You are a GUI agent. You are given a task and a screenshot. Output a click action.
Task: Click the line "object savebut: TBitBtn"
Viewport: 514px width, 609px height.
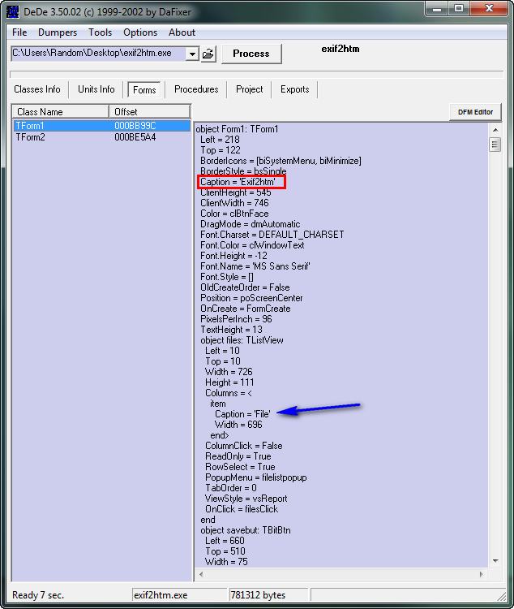[245, 530]
